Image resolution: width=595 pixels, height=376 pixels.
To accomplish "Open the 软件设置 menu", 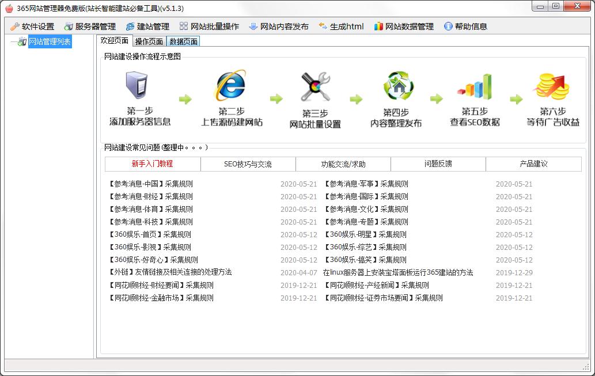I will point(32,26).
